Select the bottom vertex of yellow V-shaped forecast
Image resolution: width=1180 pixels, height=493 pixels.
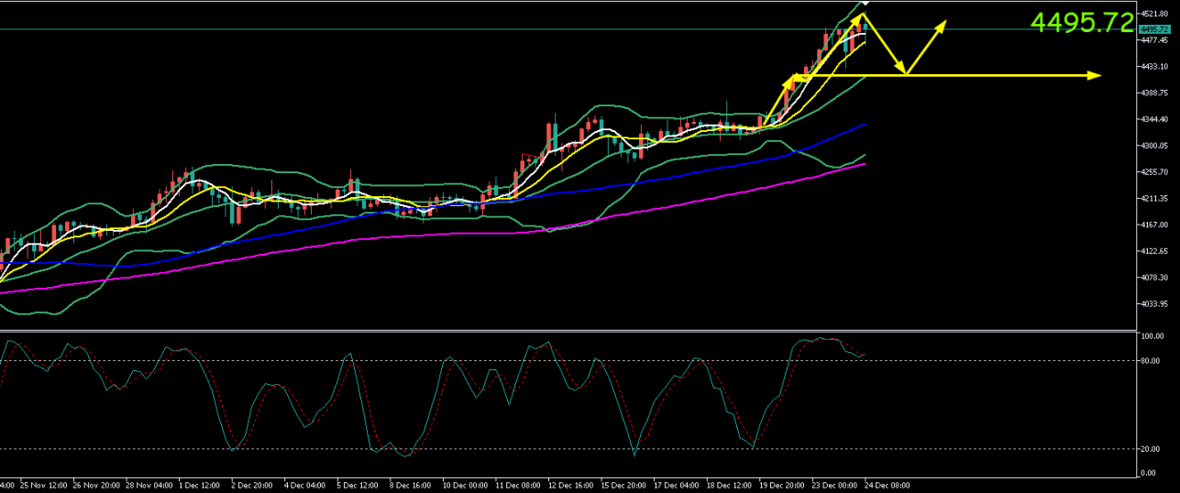click(x=906, y=73)
